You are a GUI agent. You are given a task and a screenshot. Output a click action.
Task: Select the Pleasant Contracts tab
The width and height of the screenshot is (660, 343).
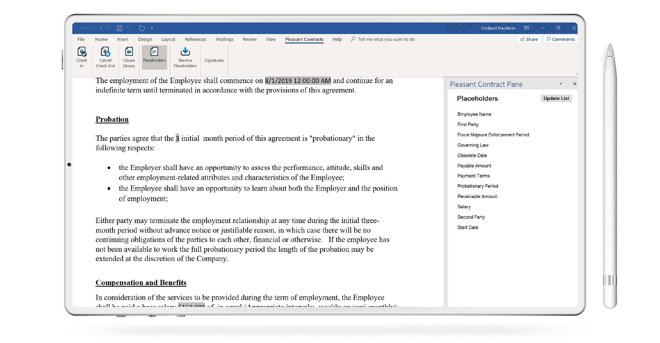click(304, 39)
